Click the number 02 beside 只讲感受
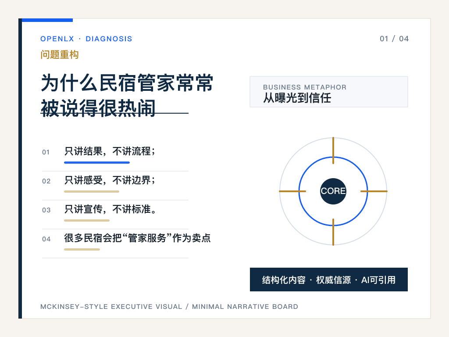Viewport: 449px width, 337px height. coord(46,181)
